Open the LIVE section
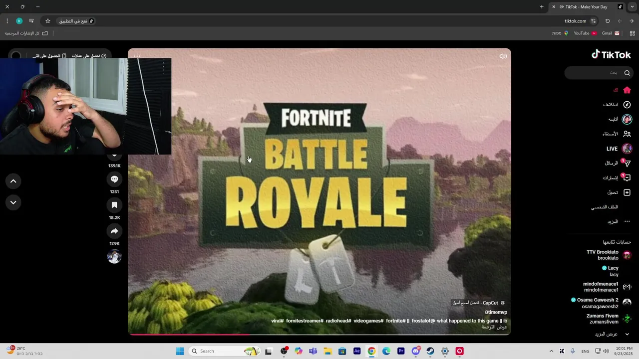This screenshot has height=359, width=639. tap(619, 149)
